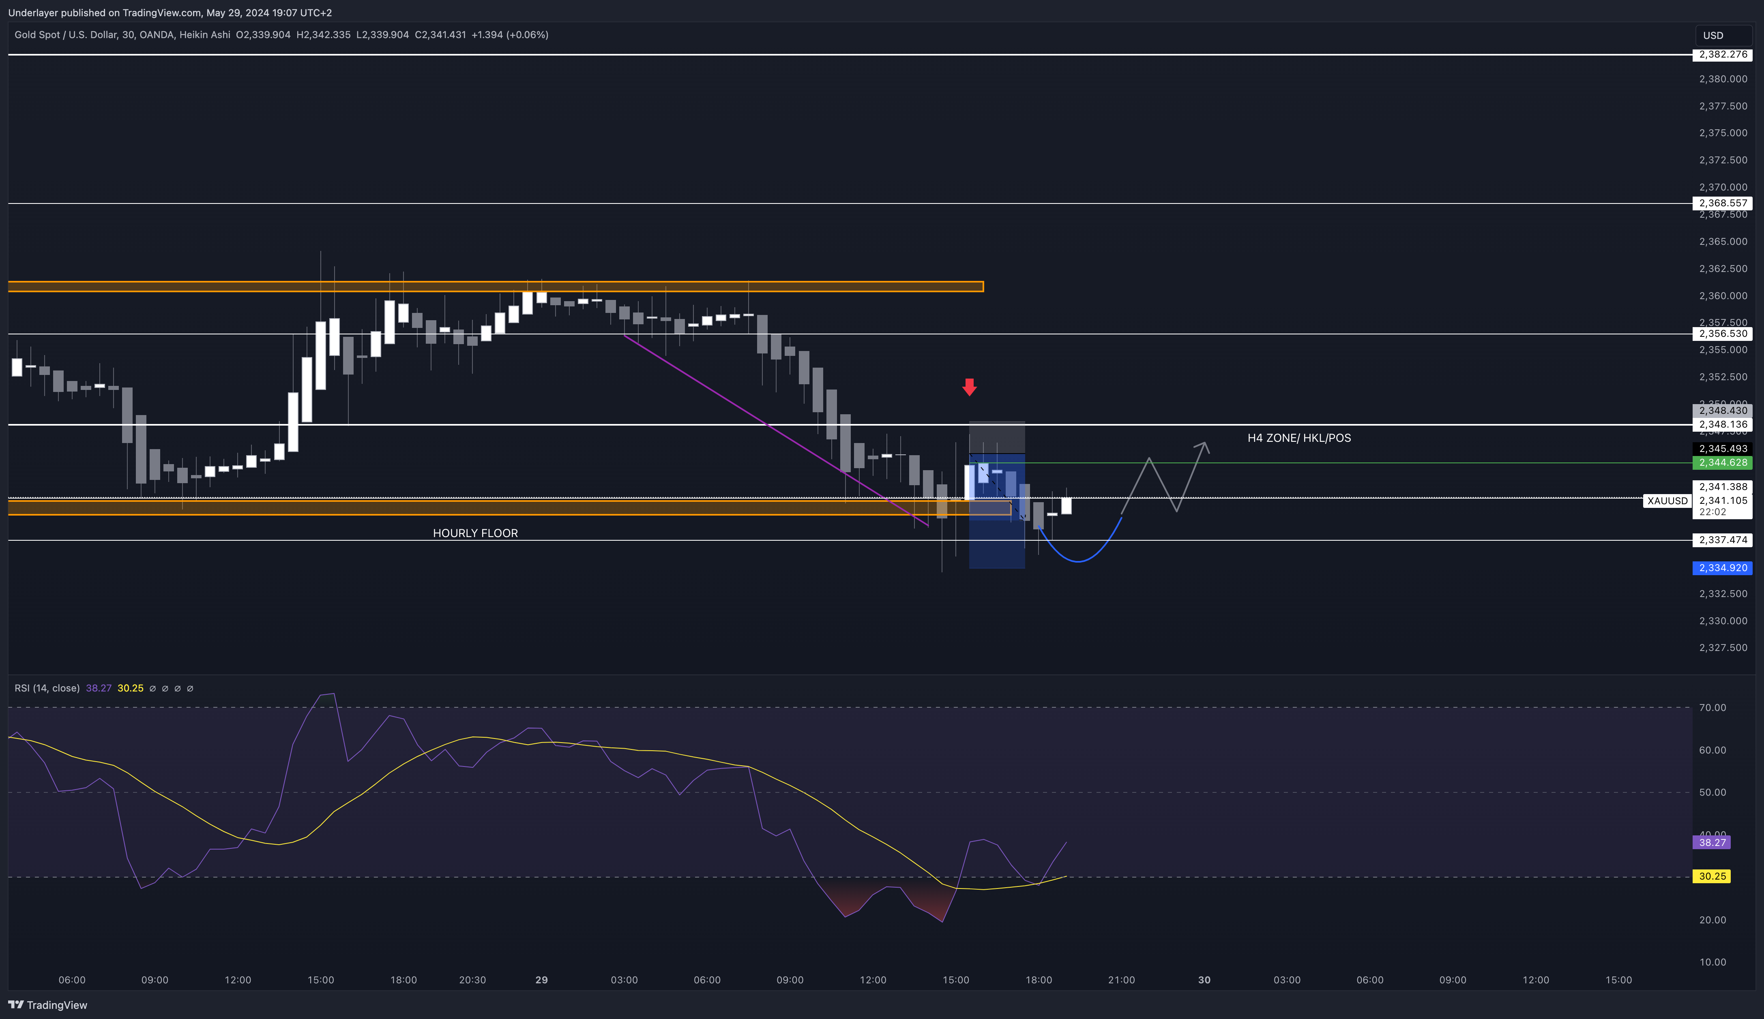Click the 2,341.388 price label
This screenshot has height=1019, width=1764.
click(1722, 486)
